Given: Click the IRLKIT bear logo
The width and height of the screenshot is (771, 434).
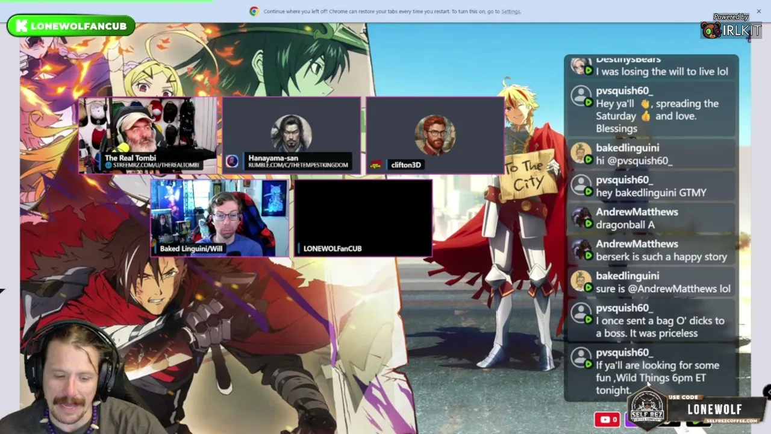Looking at the screenshot, I should pos(711,30).
